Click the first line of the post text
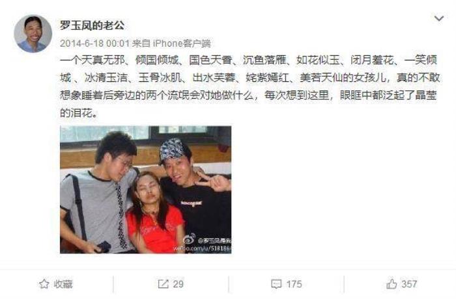Viewport: 456px width, 299px height. click(248, 60)
